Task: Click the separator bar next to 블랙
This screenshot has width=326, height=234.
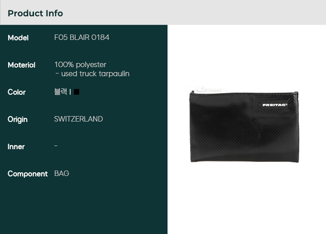Action: [x=70, y=92]
